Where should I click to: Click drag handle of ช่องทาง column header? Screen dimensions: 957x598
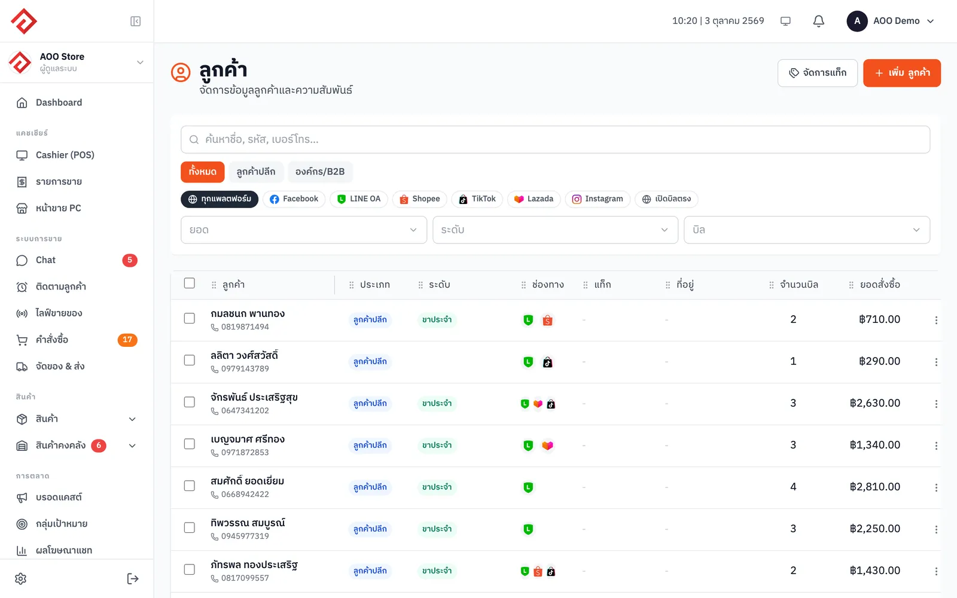(x=523, y=285)
